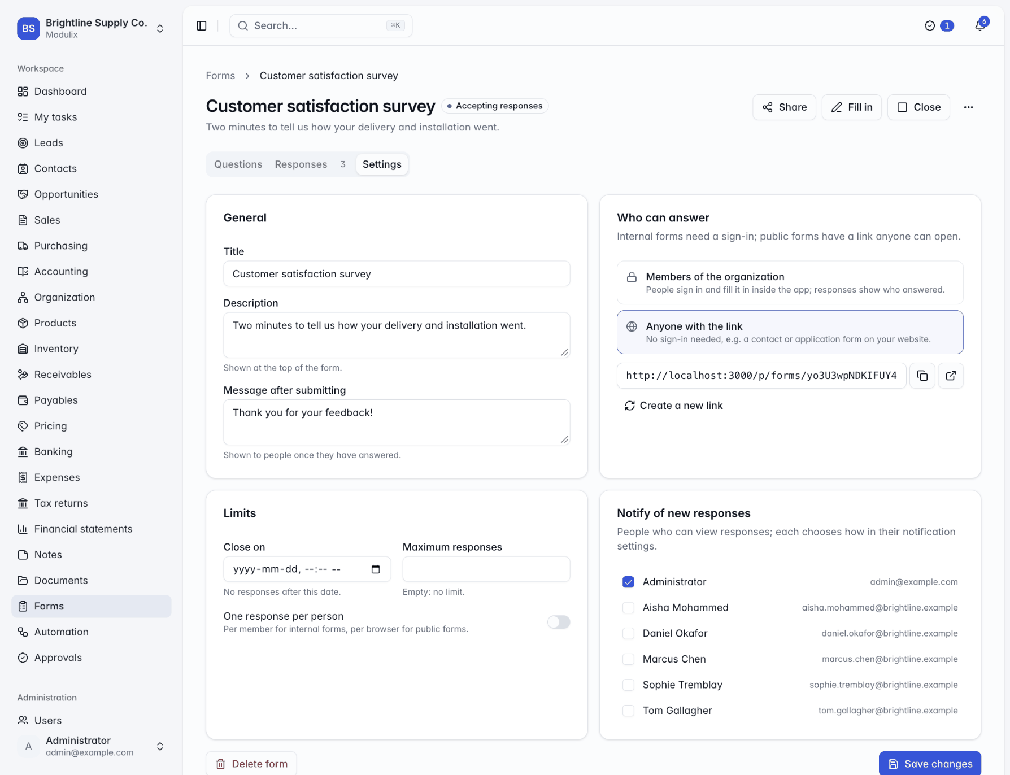Click the Message after submitting textarea
Screen dimensions: 1010x775
pos(397,423)
